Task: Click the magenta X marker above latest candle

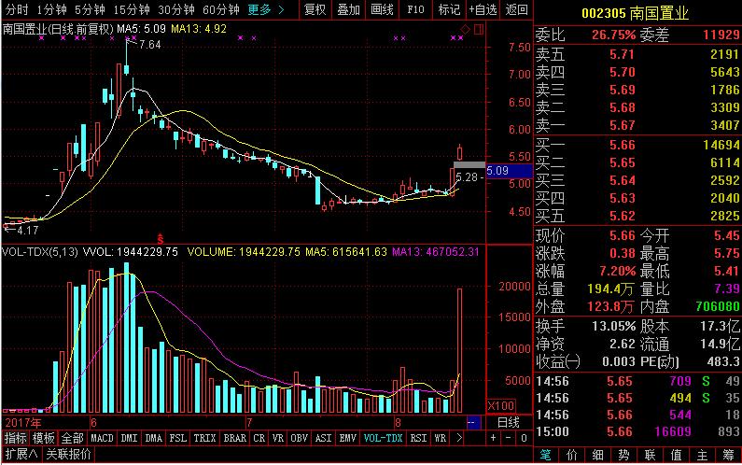Action: 460,38
